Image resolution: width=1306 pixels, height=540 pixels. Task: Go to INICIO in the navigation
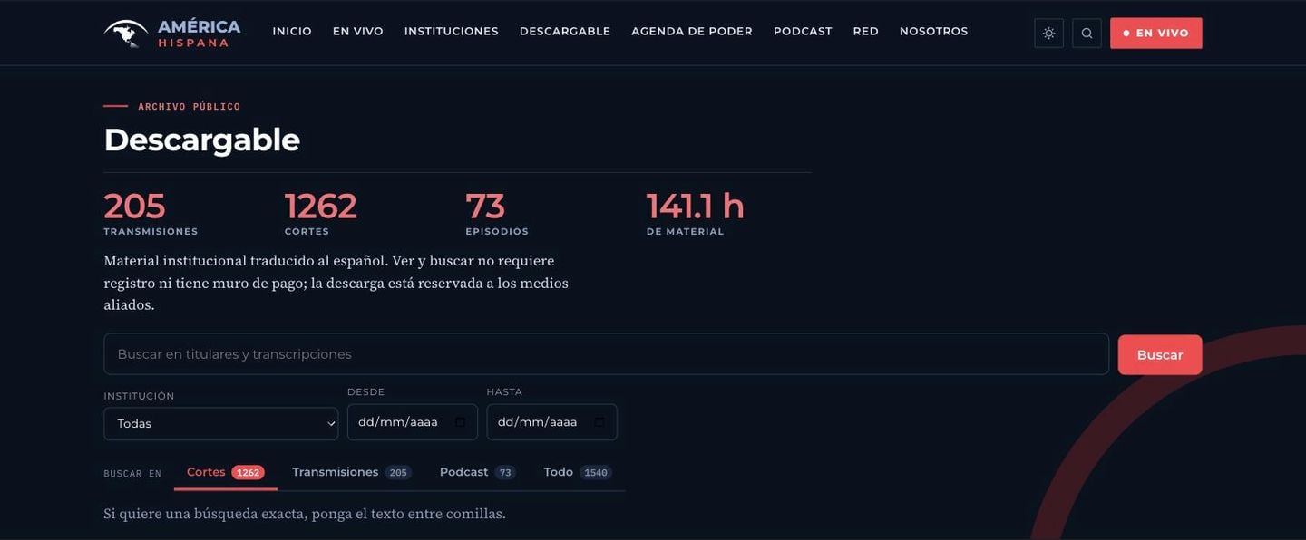click(292, 31)
